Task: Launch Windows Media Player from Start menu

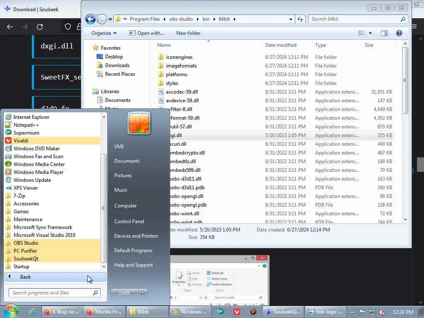Action: (x=53, y=172)
